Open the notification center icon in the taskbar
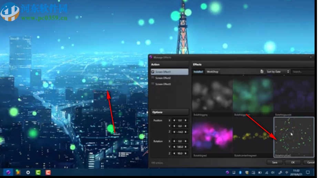 tap(308, 172)
